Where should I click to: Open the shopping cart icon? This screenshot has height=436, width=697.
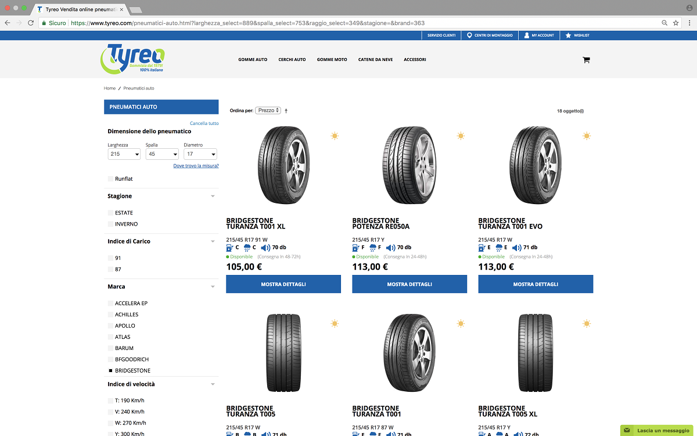(x=586, y=60)
